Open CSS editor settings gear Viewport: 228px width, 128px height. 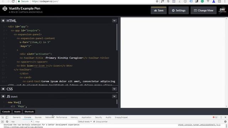click(x=3, y=89)
